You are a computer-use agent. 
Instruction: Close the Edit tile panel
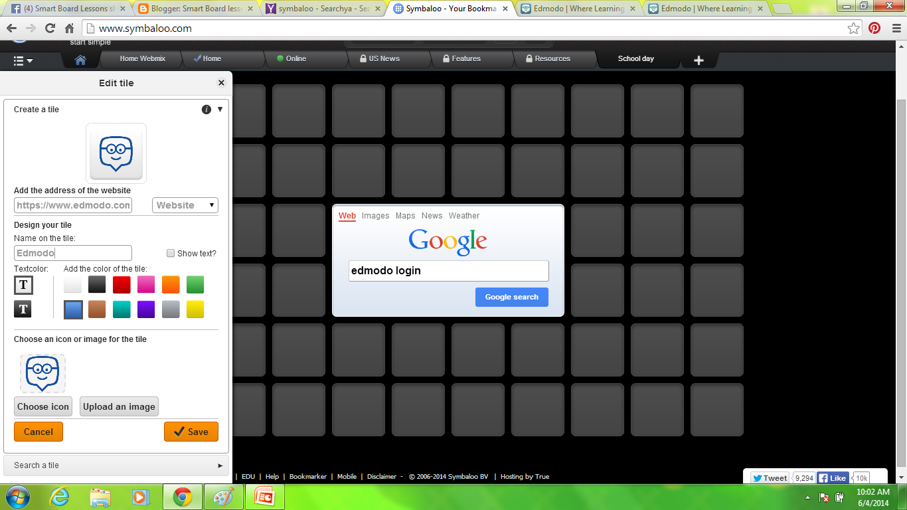coord(221,83)
